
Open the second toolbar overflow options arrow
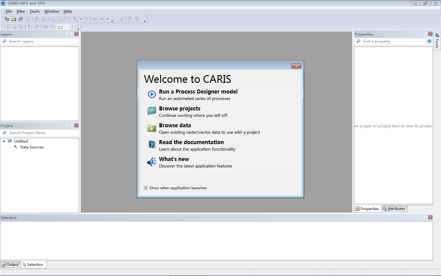(145, 21)
